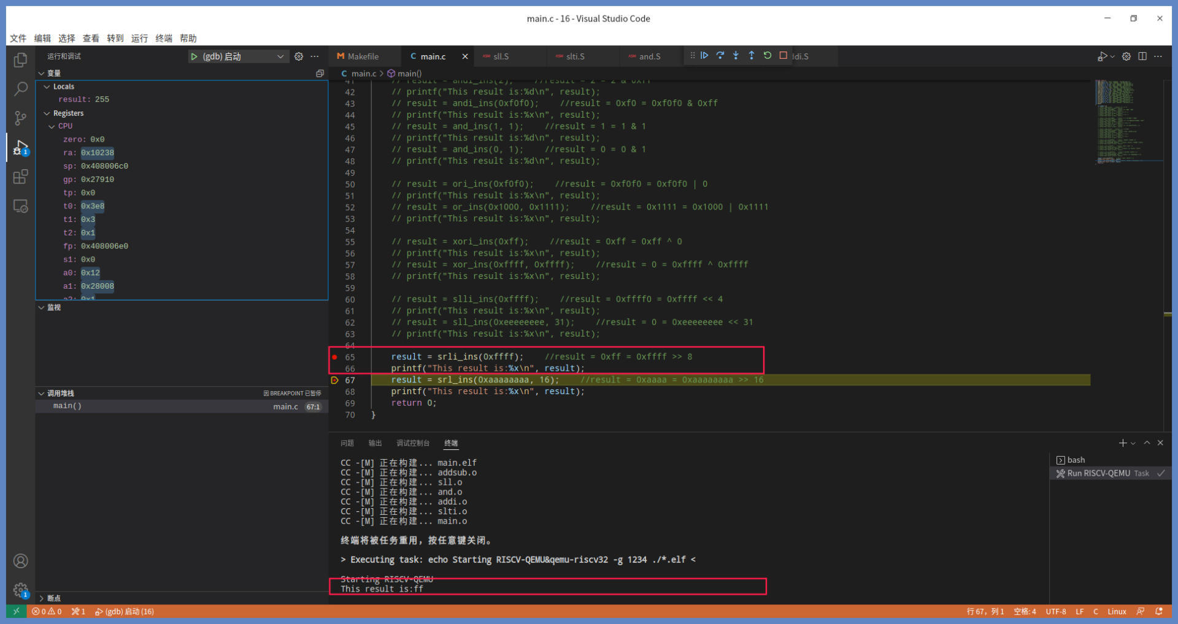Click Continue in the debug toolbar
This screenshot has height=624, width=1178.
(x=704, y=56)
